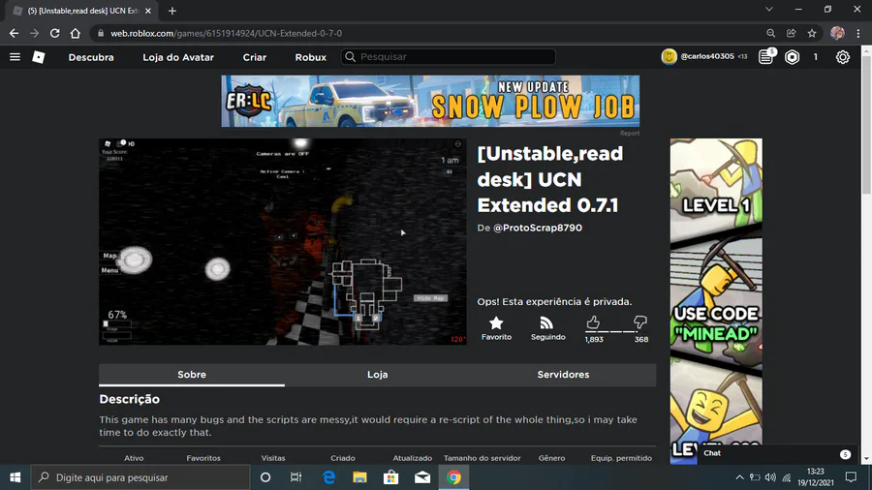
Task: Open the settings gear icon
Action: 843,57
